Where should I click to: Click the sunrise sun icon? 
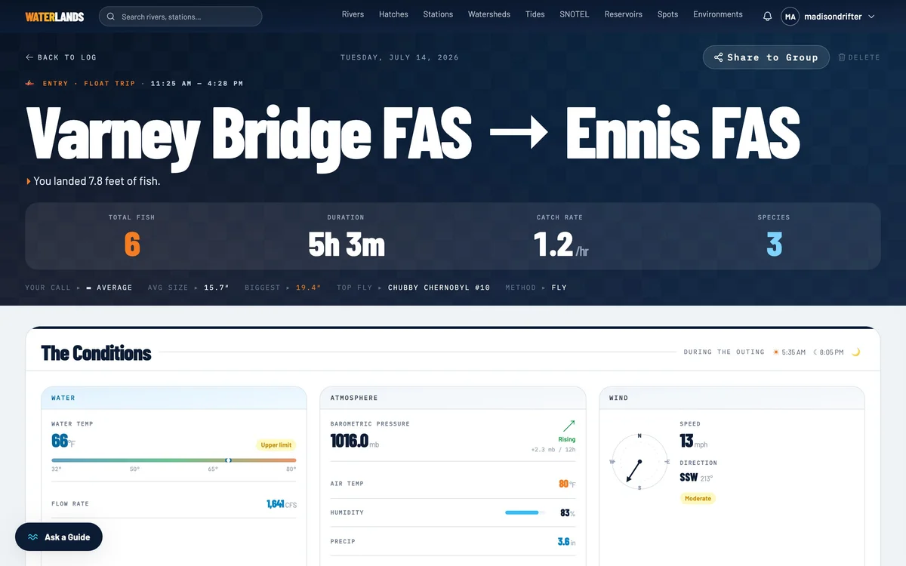coord(775,352)
